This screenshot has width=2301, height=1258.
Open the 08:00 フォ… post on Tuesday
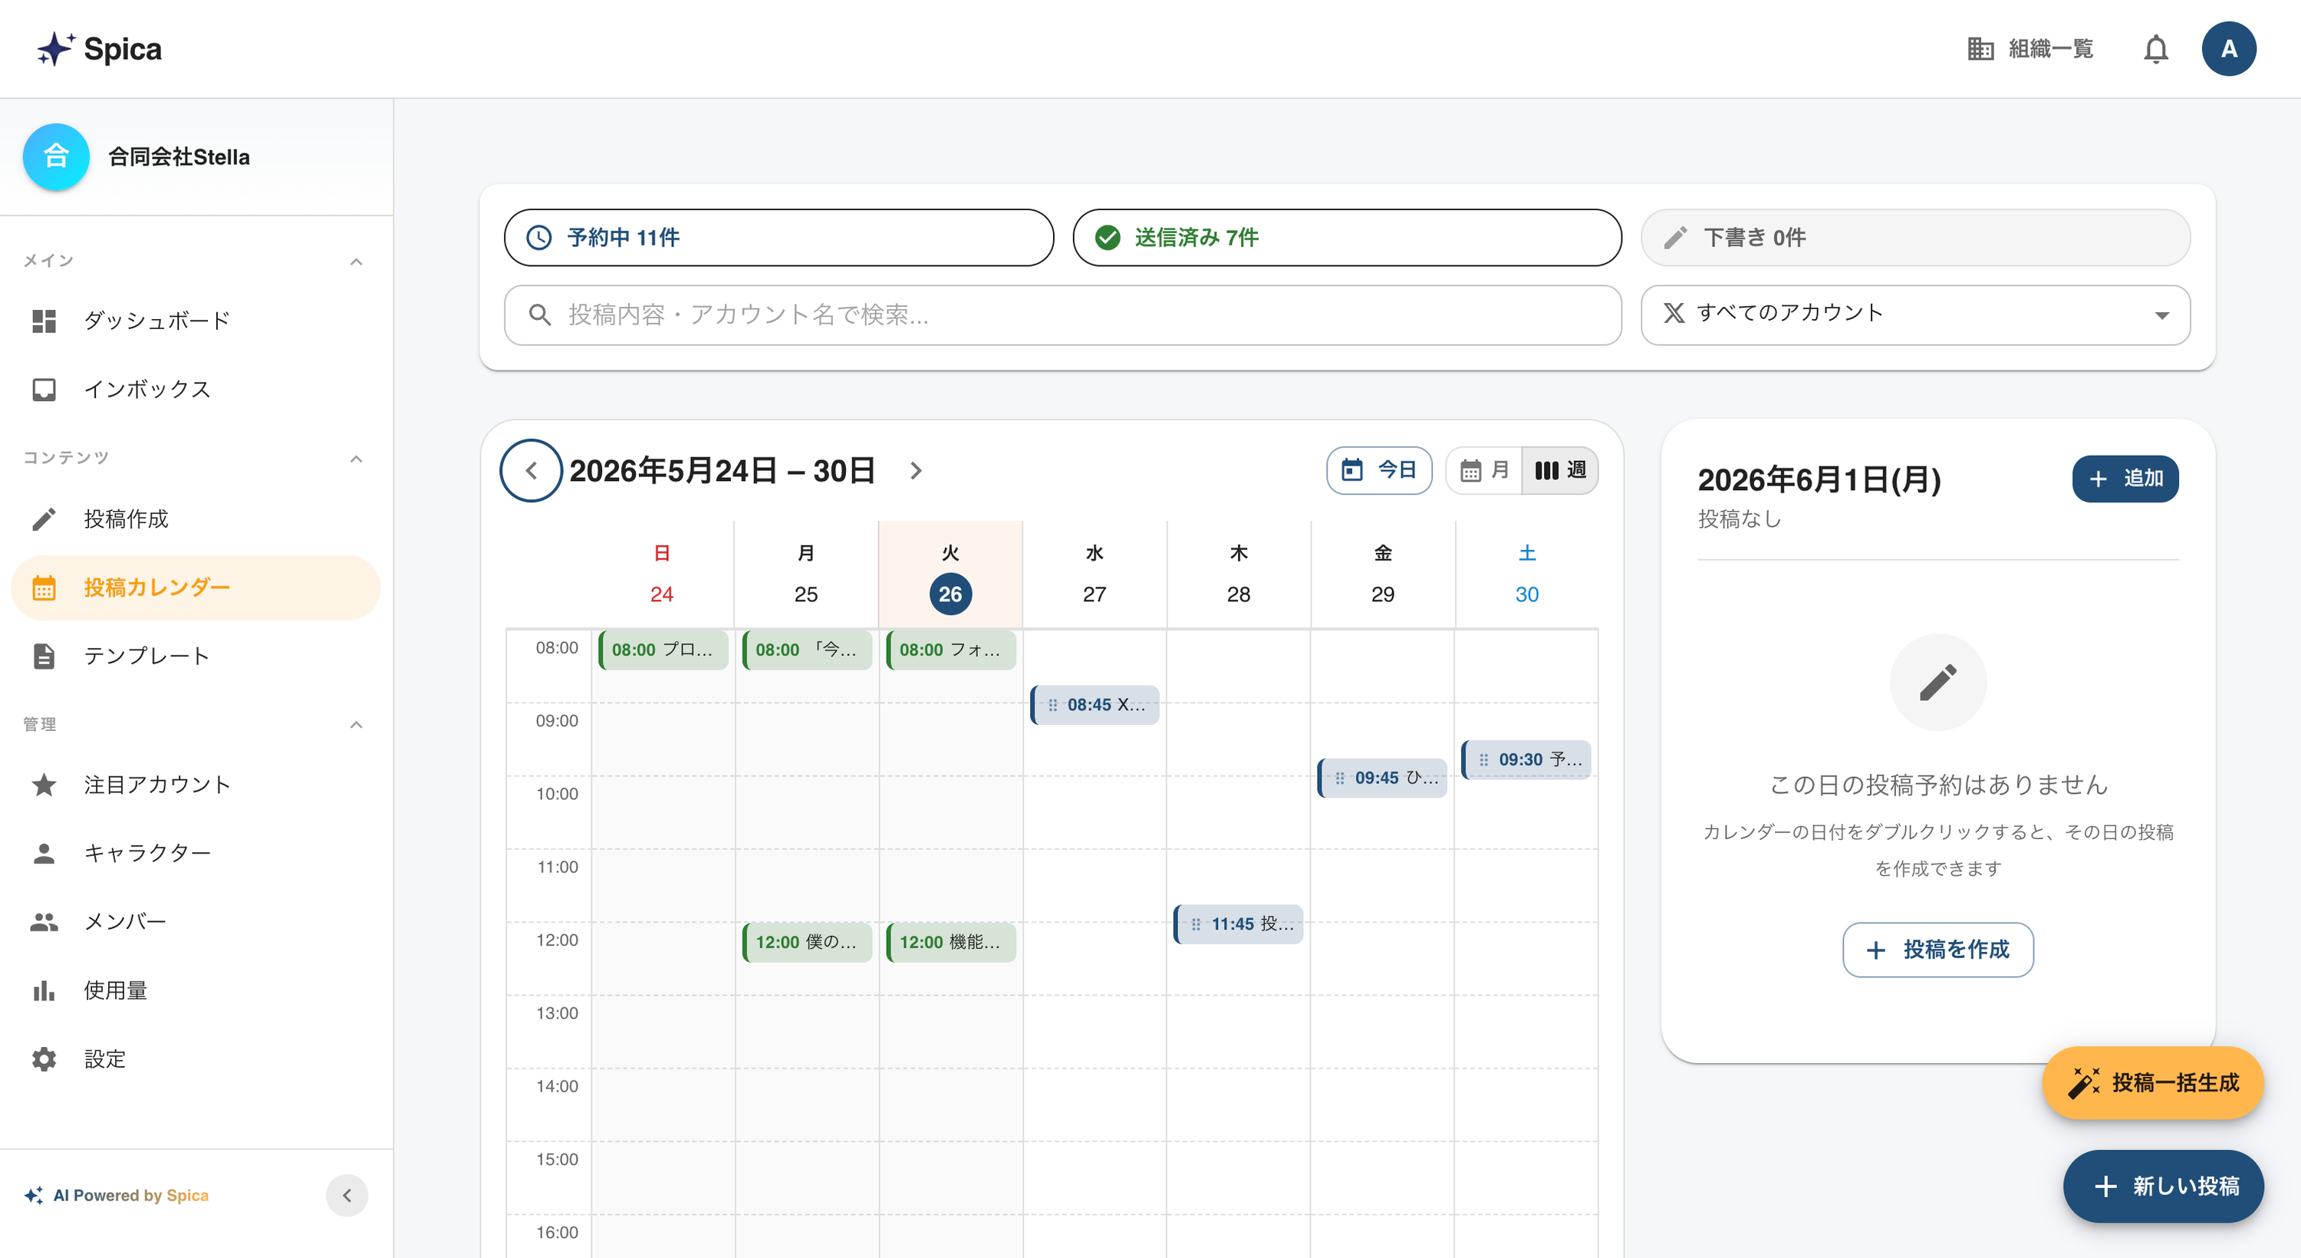click(950, 650)
